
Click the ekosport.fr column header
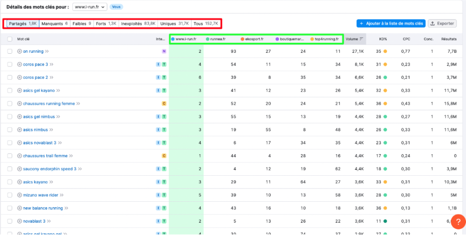[x=252, y=39]
